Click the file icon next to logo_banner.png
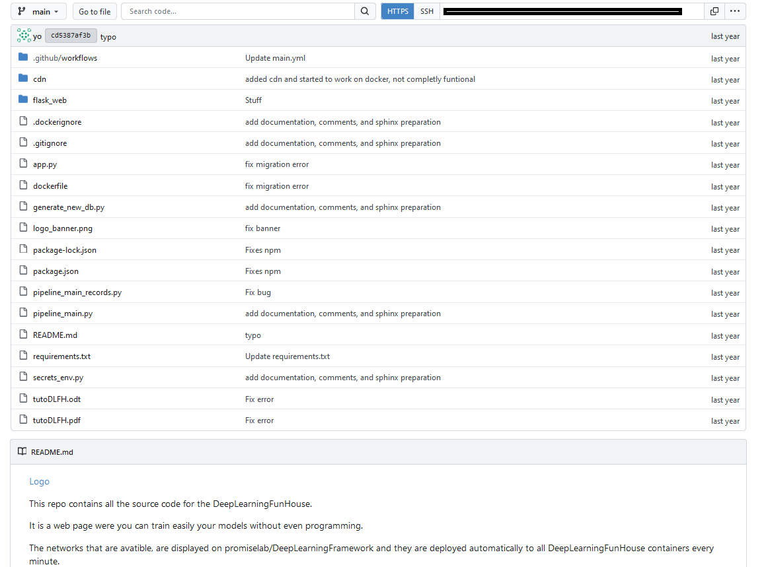This screenshot has height=567, width=768. pos(23,228)
